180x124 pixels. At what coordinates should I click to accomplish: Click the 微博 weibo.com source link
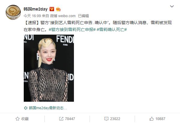point(63,16)
